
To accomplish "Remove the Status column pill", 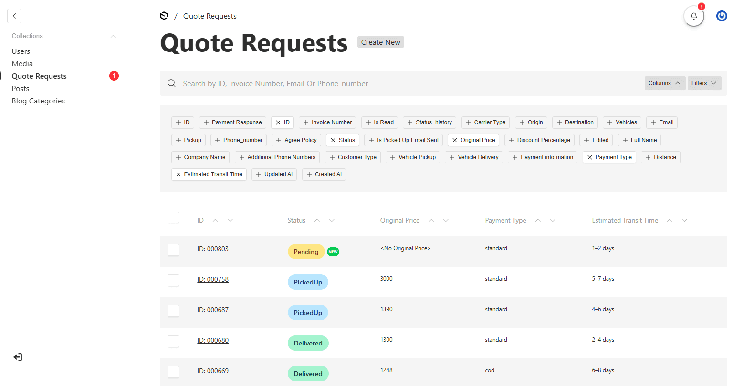I will point(343,140).
